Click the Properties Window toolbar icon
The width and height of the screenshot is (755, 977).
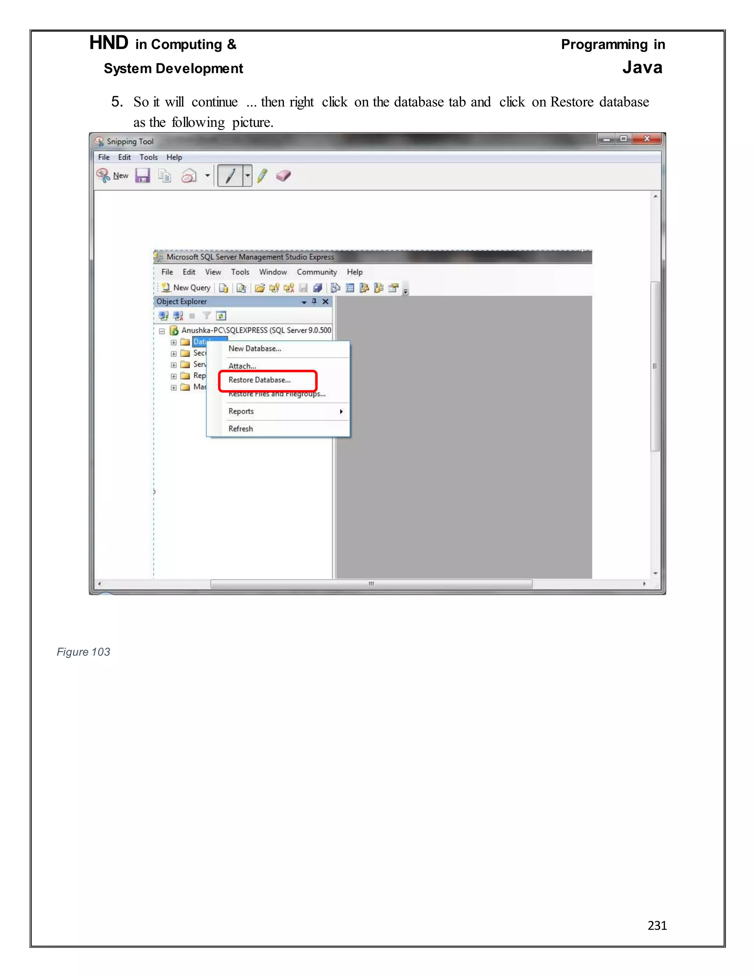(394, 288)
